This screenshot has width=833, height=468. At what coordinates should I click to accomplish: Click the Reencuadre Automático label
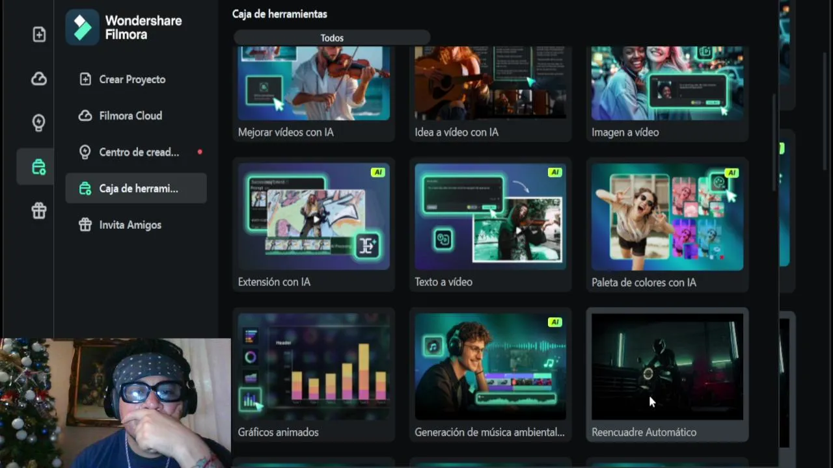pos(644,432)
